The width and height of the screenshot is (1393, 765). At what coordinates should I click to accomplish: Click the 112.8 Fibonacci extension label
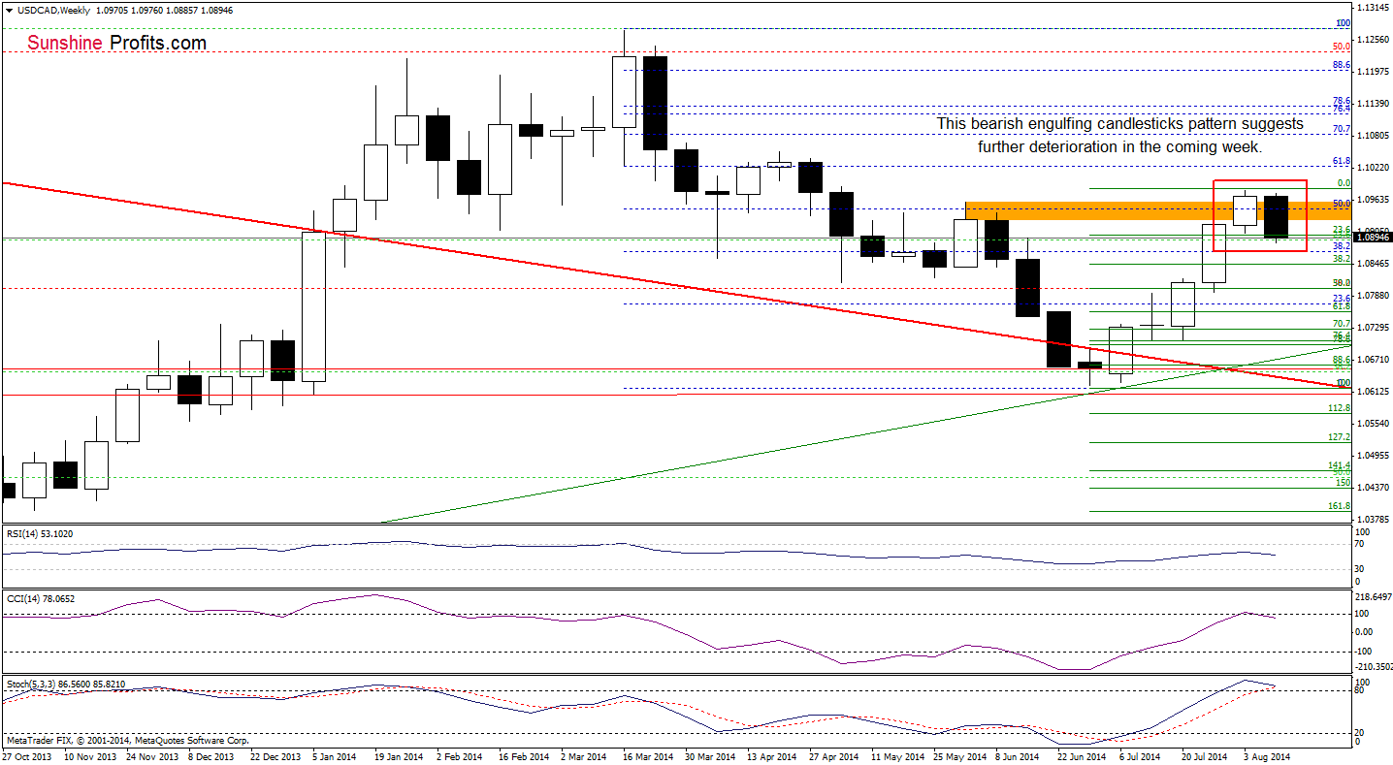1339,408
